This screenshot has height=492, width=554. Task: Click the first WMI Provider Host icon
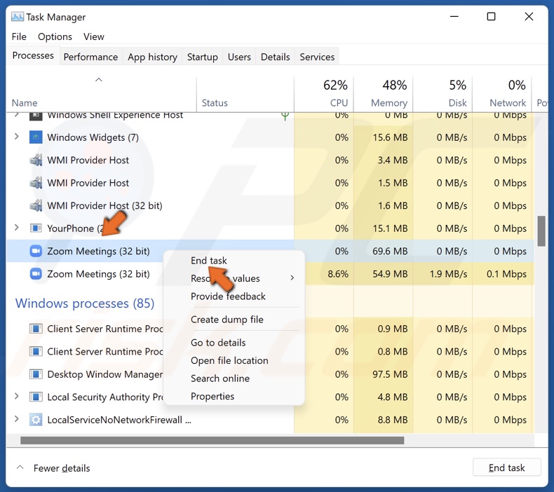click(x=36, y=160)
